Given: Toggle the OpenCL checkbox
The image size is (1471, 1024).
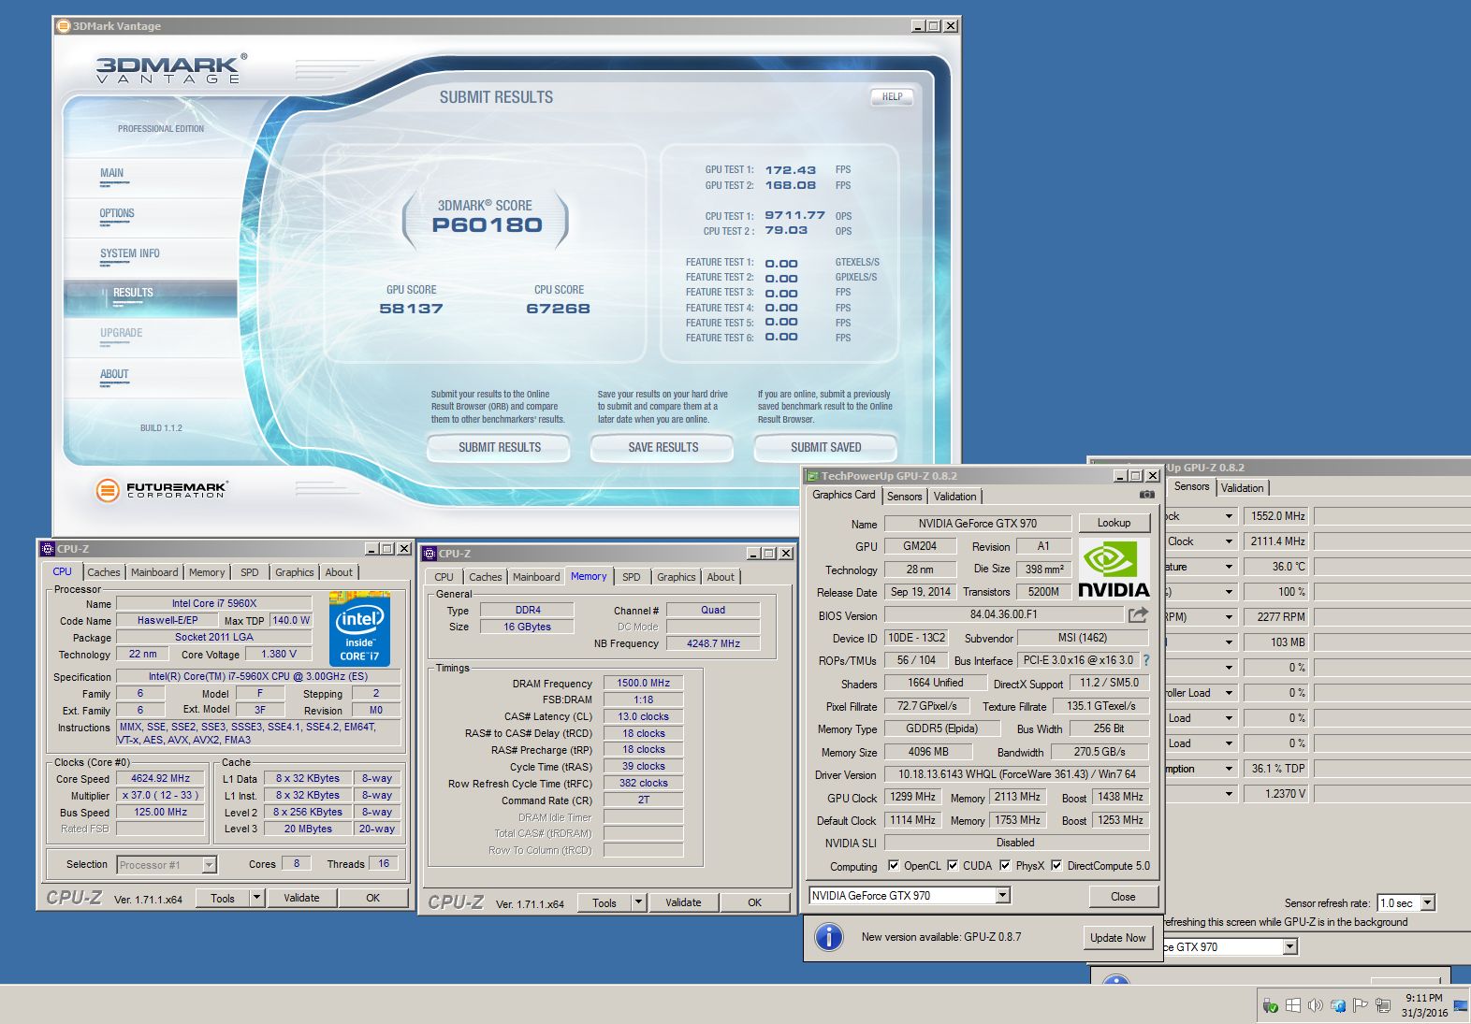Looking at the screenshot, I should coord(893,866).
